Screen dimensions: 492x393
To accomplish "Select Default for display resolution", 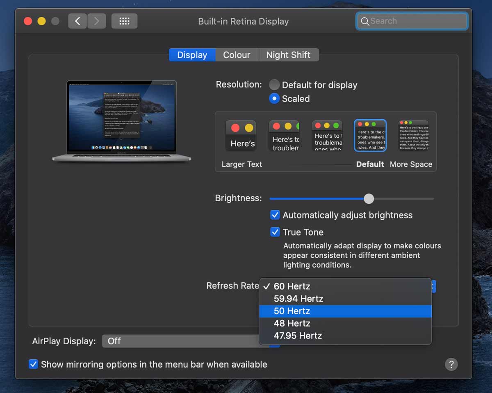I will click(x=274, y=85).
